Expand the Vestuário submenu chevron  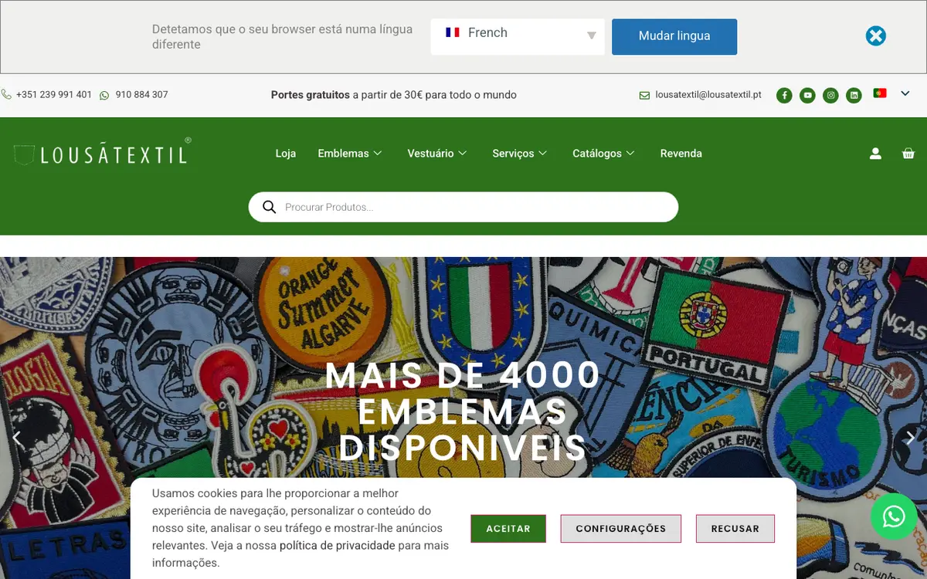(463, 154)
